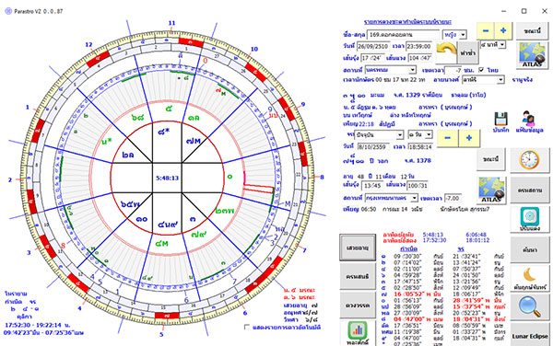Image resolution: width=553 pixels, height=346 pixels.
Task: Open the people data file icon
Action: point(529,119)
